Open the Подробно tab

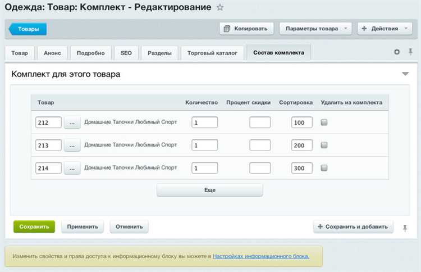91,53
